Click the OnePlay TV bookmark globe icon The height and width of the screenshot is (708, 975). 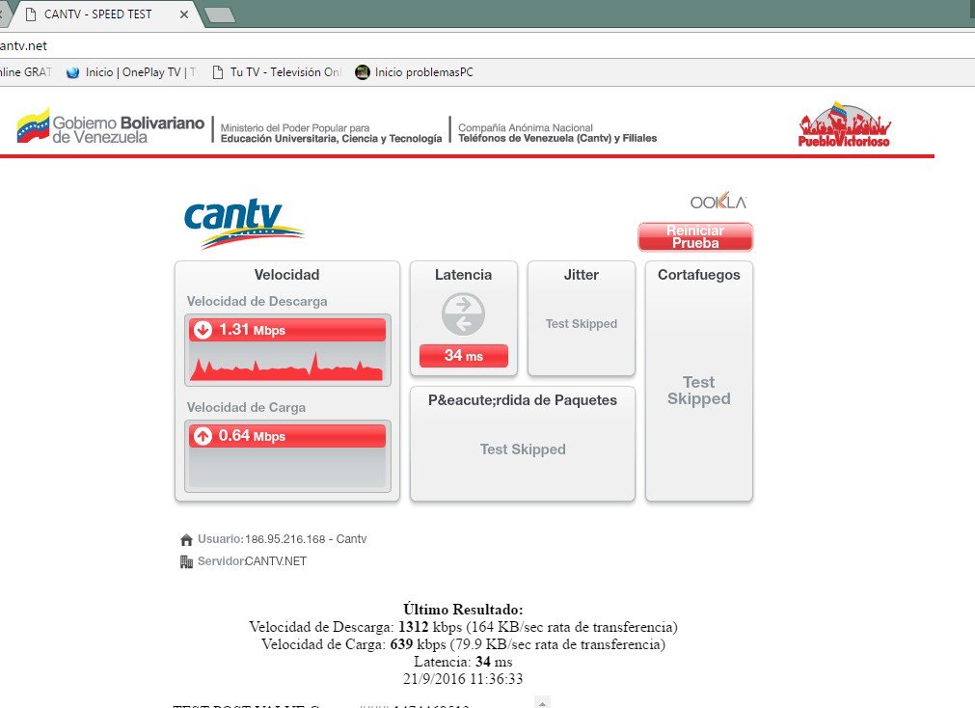pos(72,72)
